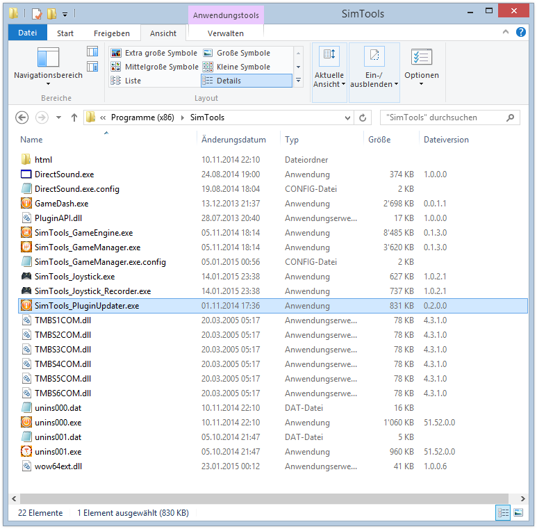Select SimTools_GameManager.exe icon
Image resolution: width=537 pixels, height=529 pixels.
click(x=26, y=247)
